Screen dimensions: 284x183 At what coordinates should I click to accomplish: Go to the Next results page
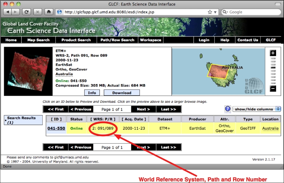click(143, 109)
